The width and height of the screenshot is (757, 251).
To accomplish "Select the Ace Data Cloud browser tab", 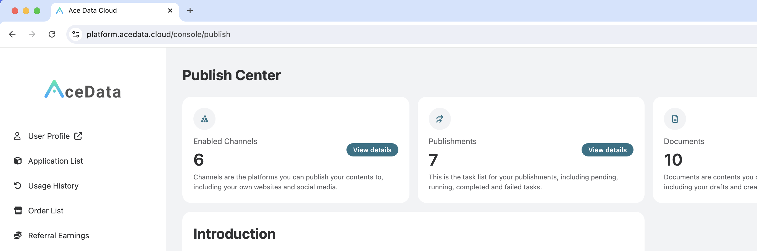I will click(x=112, y=11).
